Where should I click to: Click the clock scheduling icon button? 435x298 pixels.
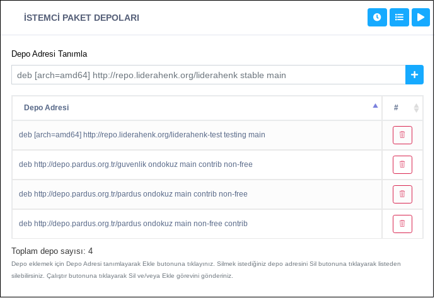click(377, 18)
